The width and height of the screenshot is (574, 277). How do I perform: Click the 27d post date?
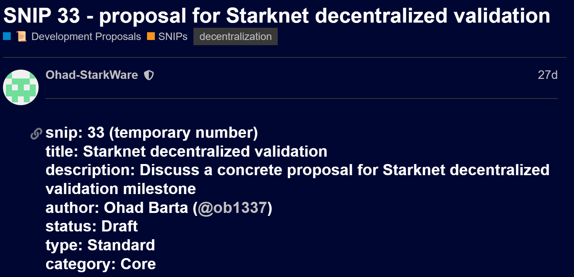pyautogui.click(x=548, y=75)
